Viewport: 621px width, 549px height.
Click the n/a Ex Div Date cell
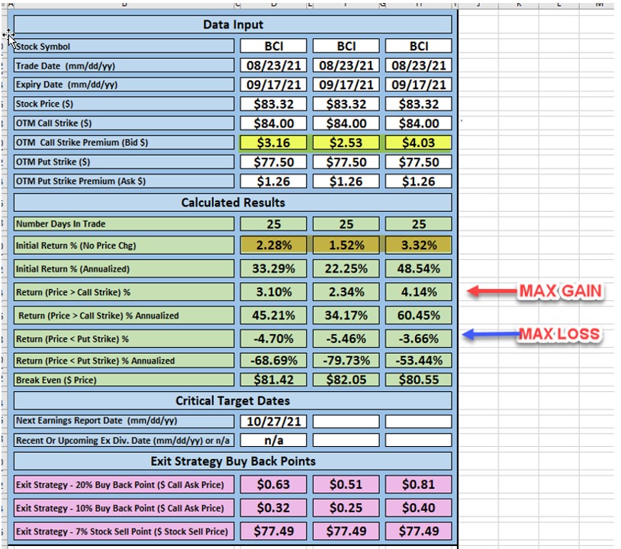[x=272, y=439]
